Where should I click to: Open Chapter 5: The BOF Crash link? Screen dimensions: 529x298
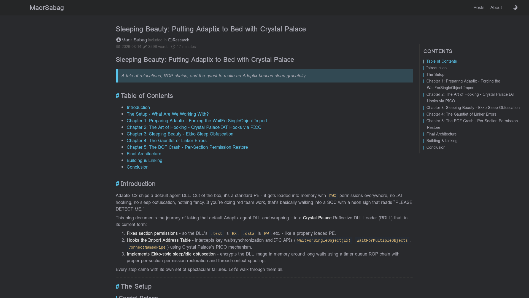[187, 147]
